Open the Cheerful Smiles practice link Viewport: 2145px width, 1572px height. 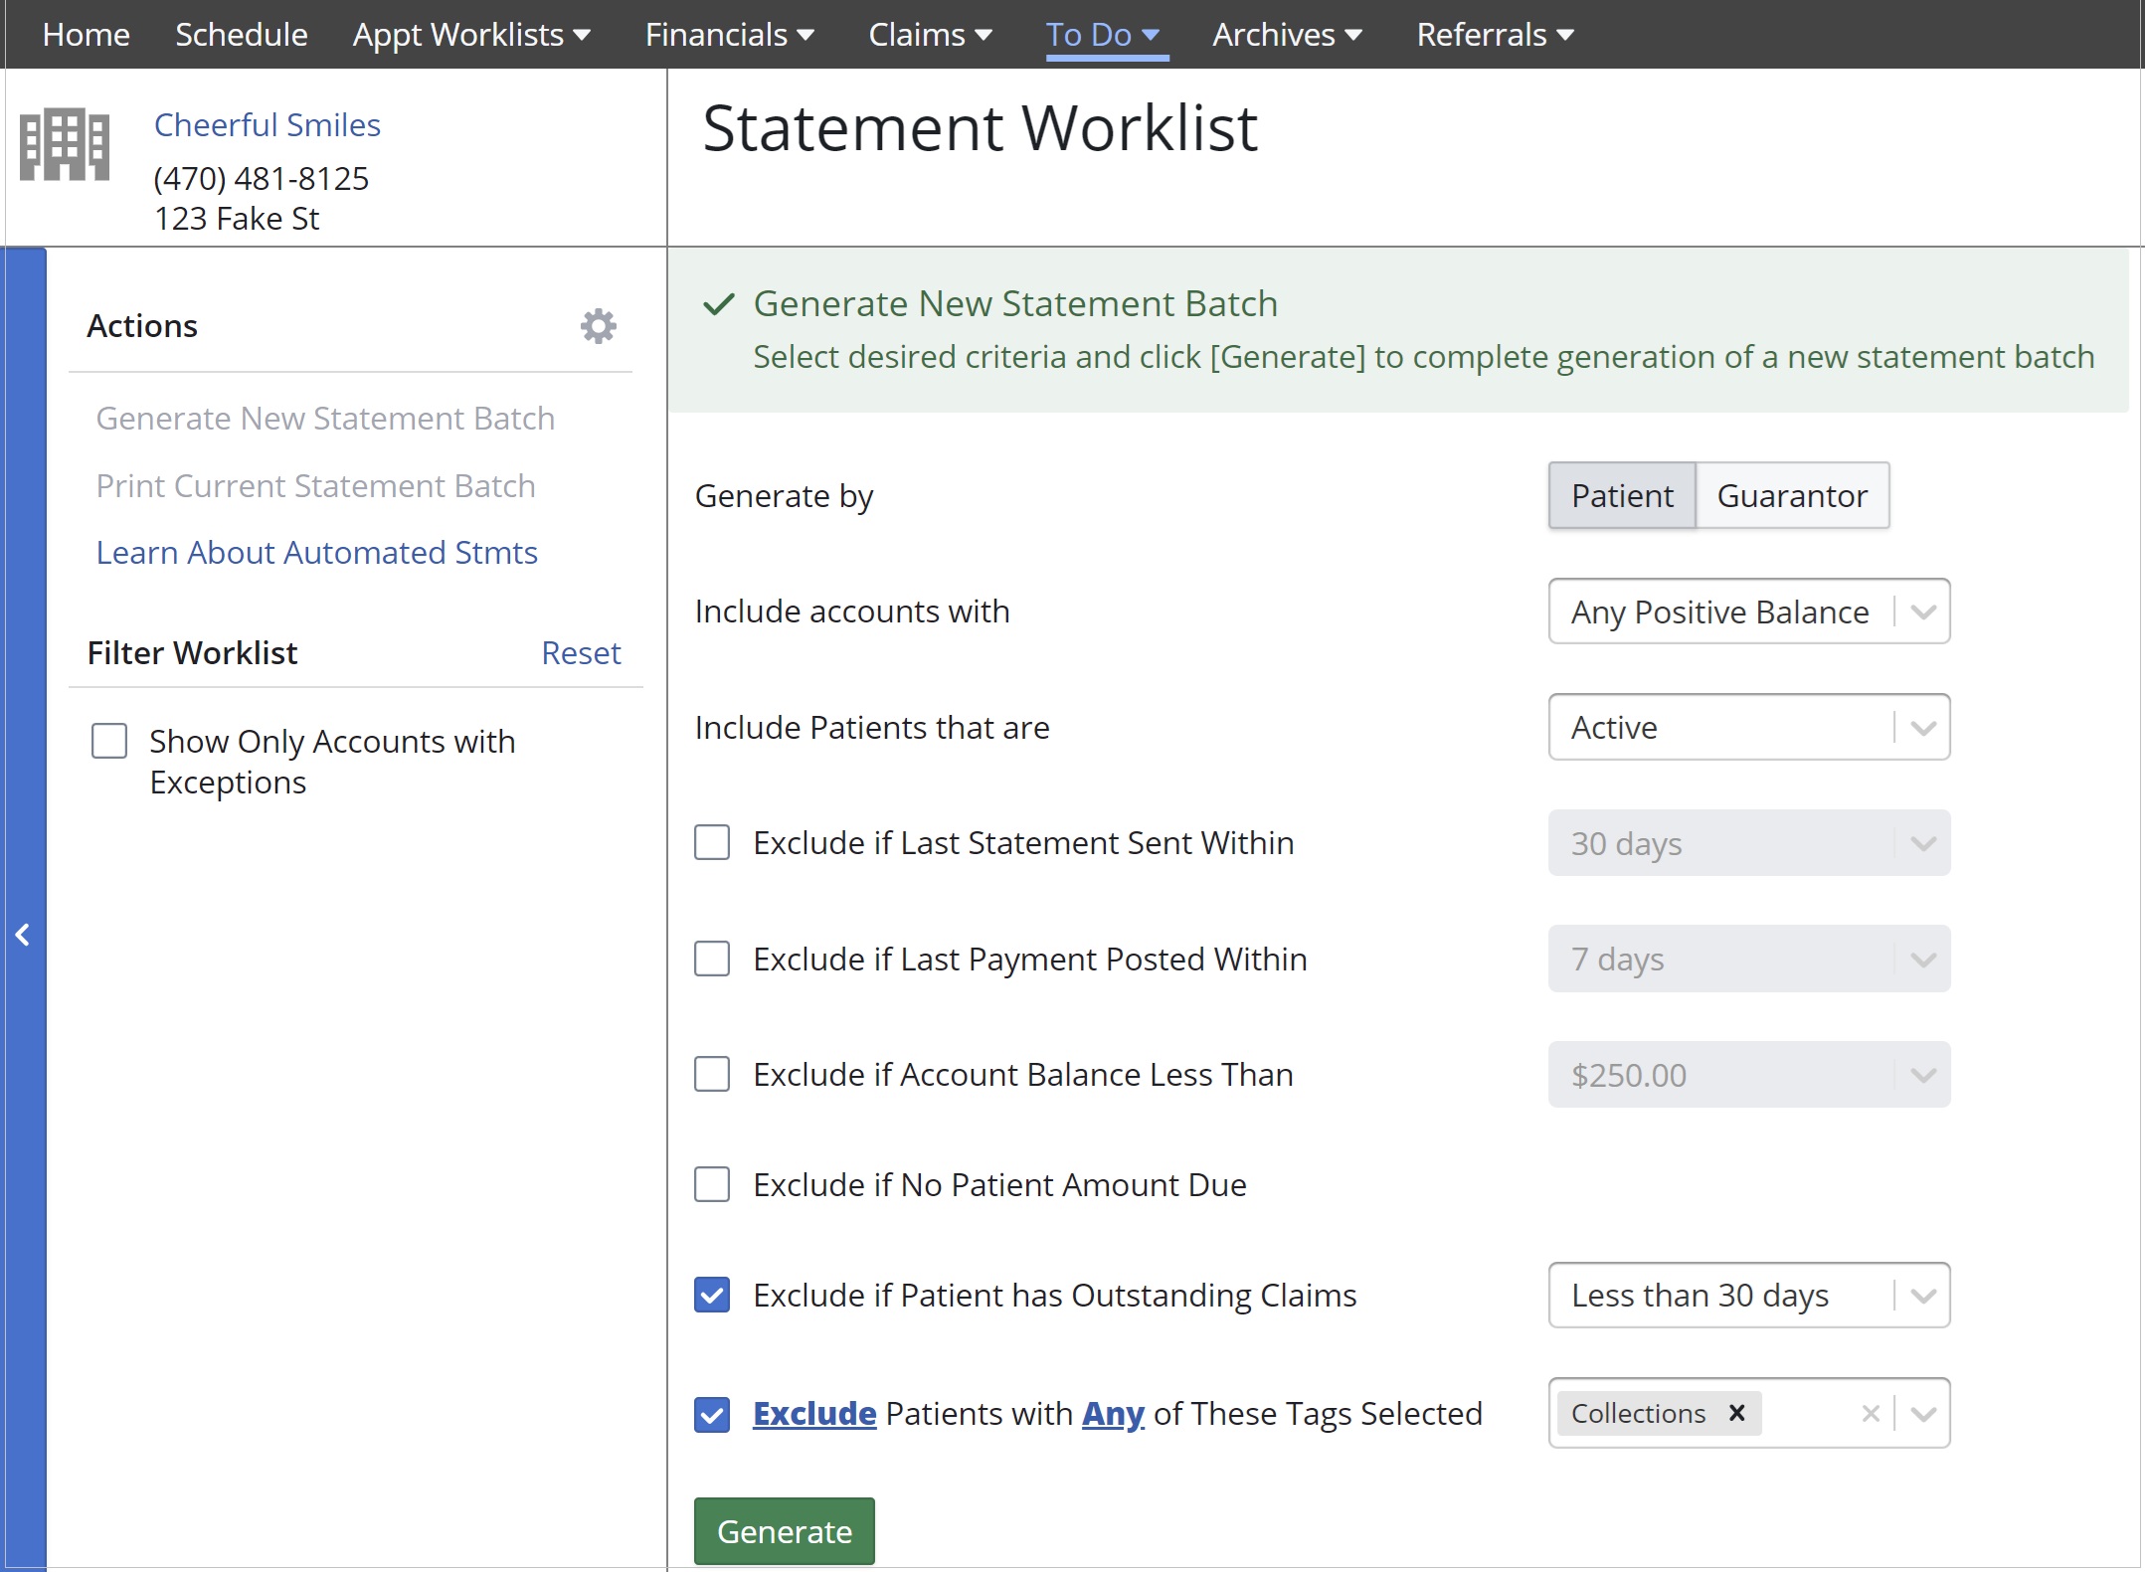point(267,125)
